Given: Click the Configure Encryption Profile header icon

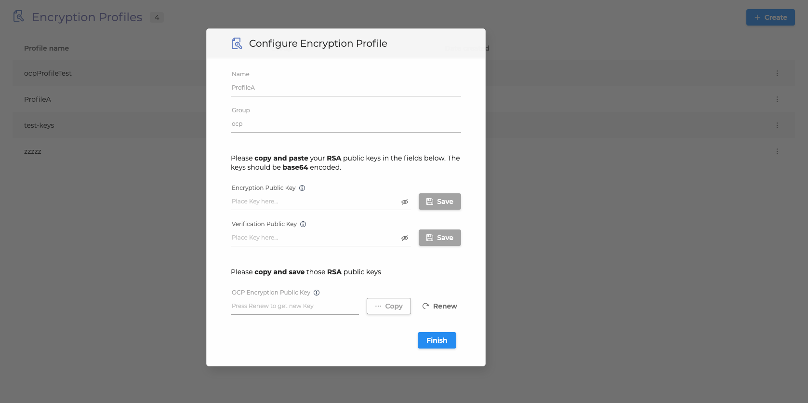Looking at the screenshot, I should [237, 43].
